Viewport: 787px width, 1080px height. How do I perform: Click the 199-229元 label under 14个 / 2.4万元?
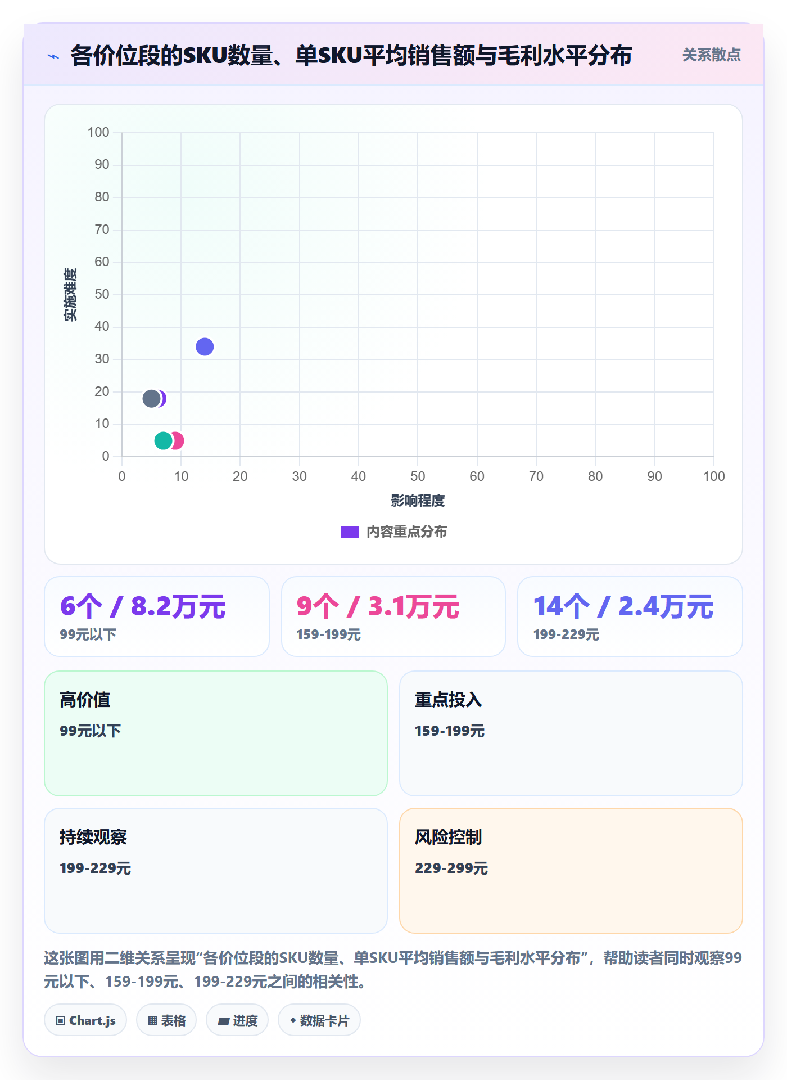[x=566, y=635]
